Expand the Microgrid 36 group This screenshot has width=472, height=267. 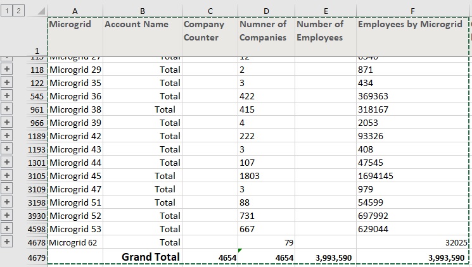(6, 96)
